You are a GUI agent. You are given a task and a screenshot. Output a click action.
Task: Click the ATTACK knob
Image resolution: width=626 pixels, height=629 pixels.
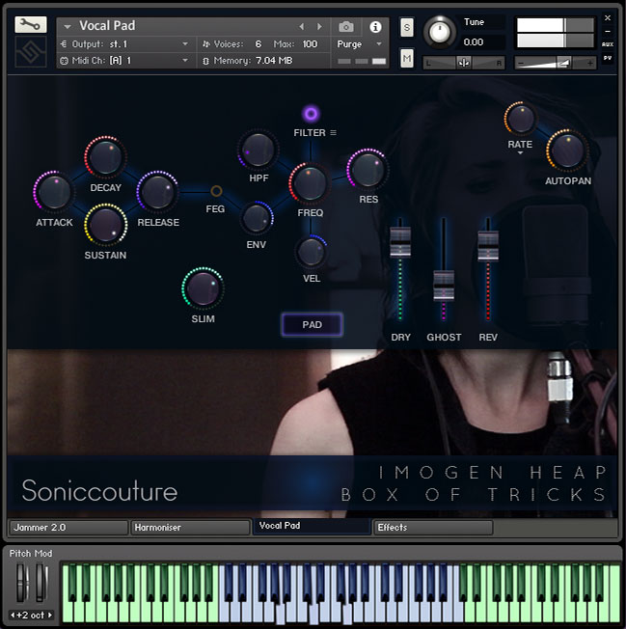point(54,192)
